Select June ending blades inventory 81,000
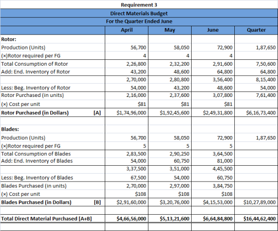278x231 pixels. tap(224, 161)
